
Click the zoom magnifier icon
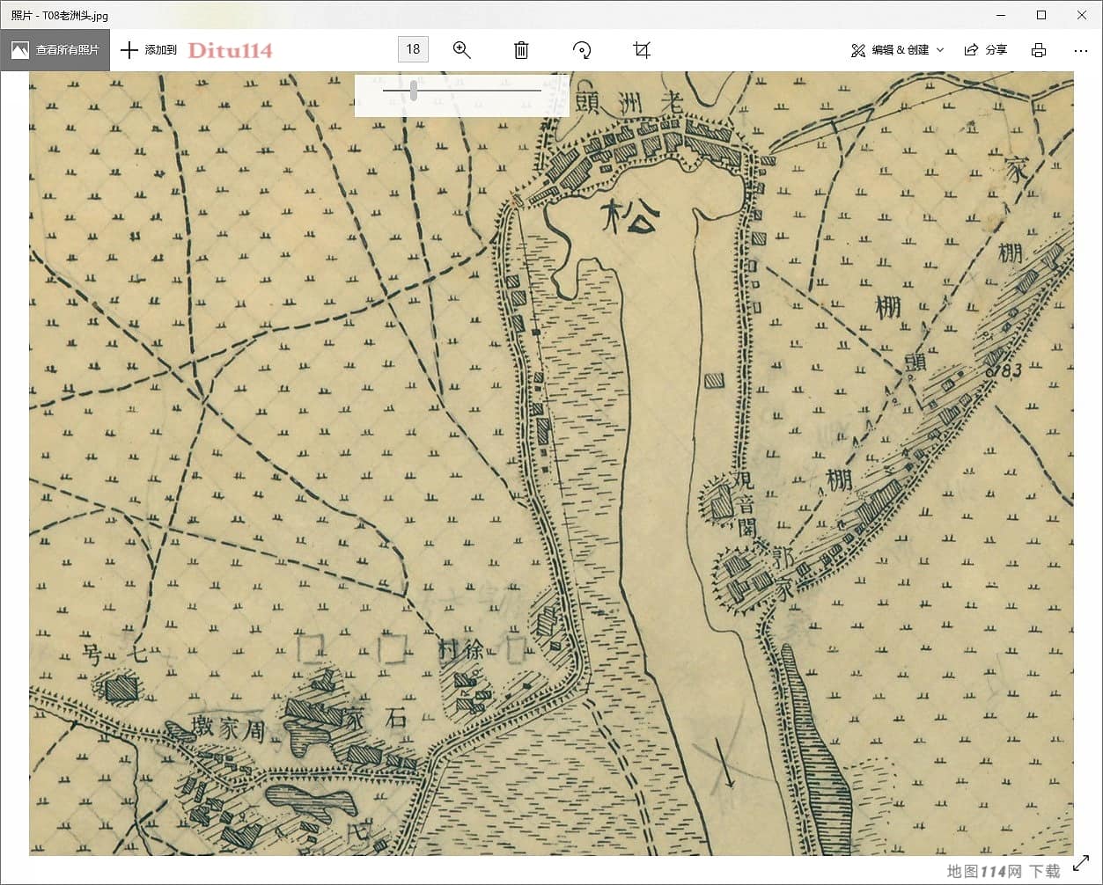(461, 50)
